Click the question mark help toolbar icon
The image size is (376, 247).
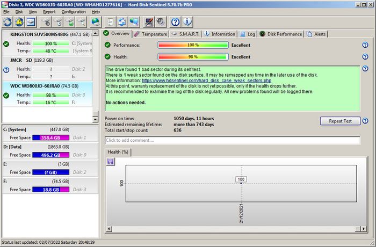click(x=175, y=22)
